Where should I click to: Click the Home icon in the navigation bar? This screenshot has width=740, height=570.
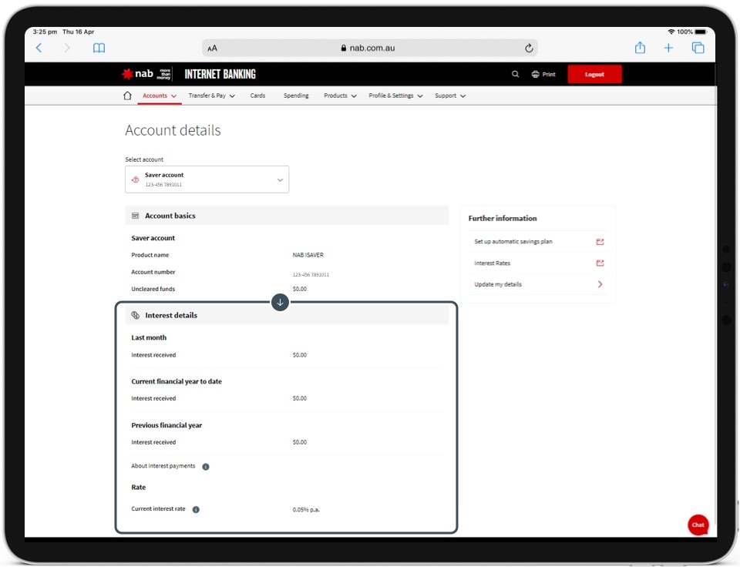click(x=127, y=96)
